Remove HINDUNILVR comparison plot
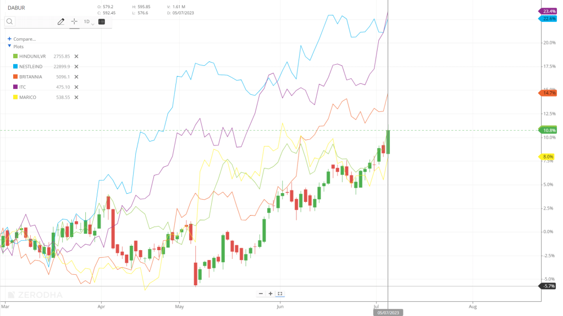The width and height of the screenshot is (563, 316). click(76, 57)
